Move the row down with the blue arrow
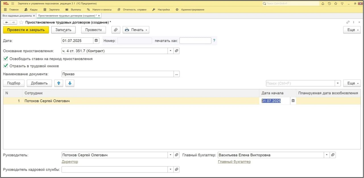The height and width of the screenshot is (178, 364). tap(70, 83)
